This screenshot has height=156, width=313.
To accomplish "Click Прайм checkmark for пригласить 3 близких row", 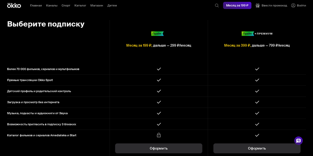I will (159, 124).
